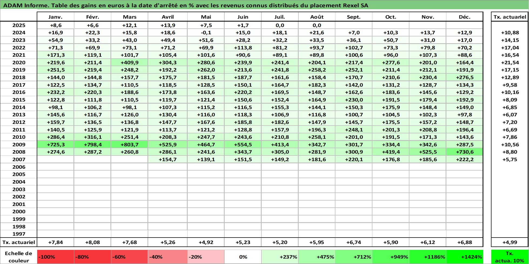Select the +8,08 February actuarial rate
The image size is (529, 264).
93,242
